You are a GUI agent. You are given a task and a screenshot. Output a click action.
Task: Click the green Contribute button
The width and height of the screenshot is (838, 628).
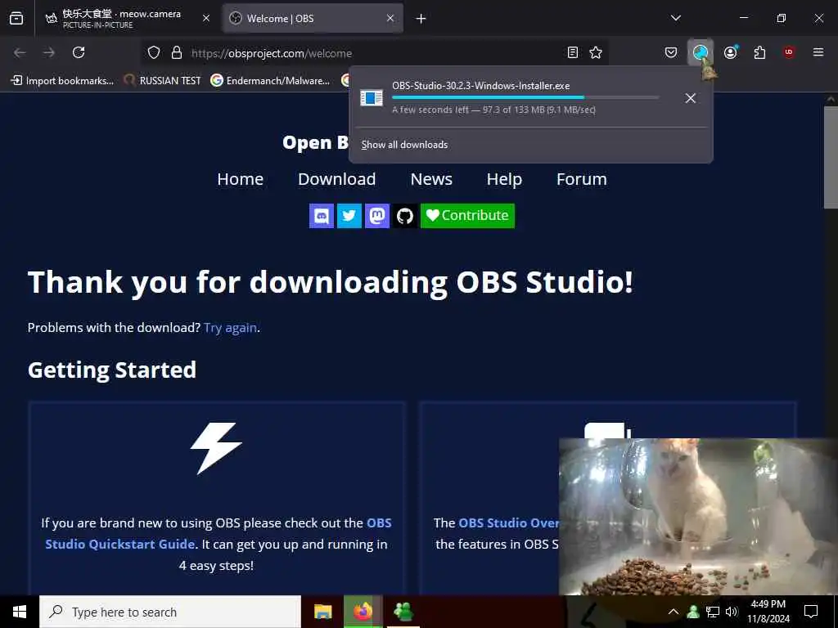pos(467,216)
